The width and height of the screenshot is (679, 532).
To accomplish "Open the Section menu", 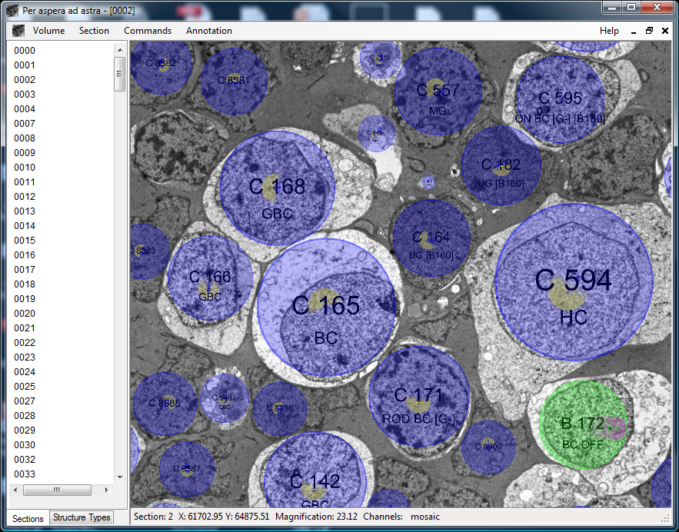I will [94, 31].
